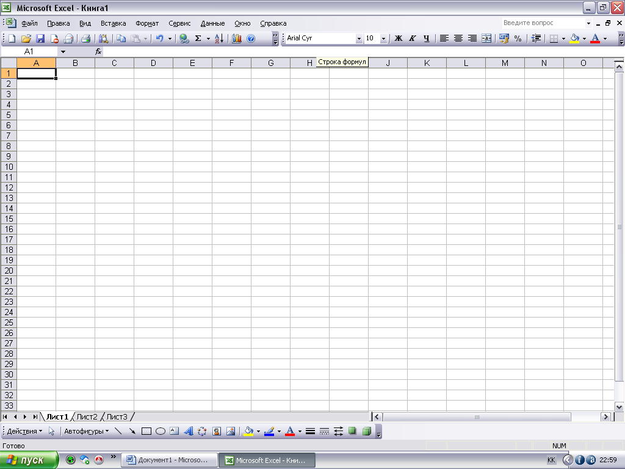Merge and center cells icon
This screenshot has height=469, width=625.
tap(486, 38)
